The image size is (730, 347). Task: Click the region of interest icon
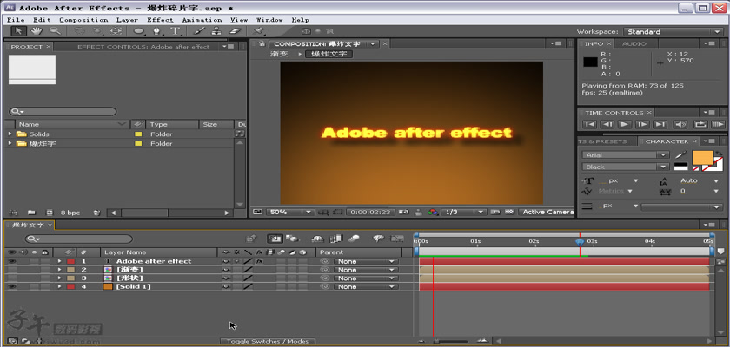pyautogui.click(x=495, y=212)
